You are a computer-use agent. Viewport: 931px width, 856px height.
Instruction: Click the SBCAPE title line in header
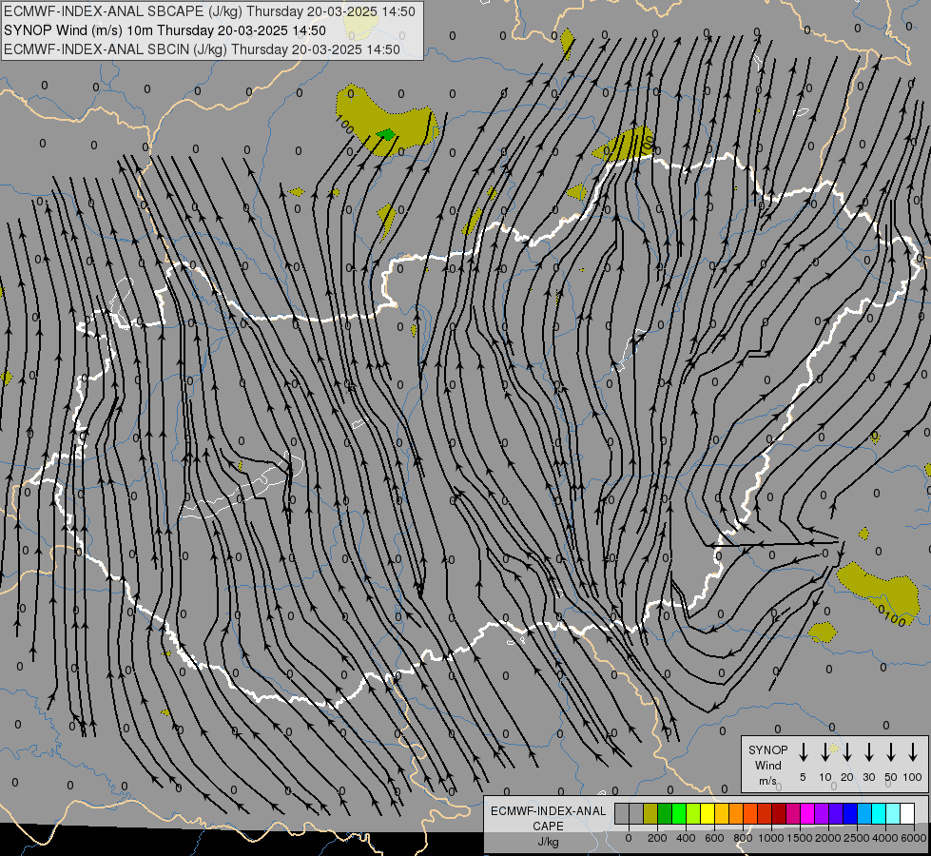[x=209, y=11]
